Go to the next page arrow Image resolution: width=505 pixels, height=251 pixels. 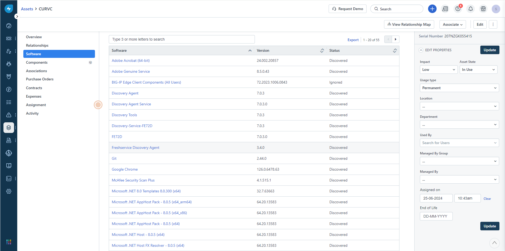pyautogui.click(x=395, y=39)
